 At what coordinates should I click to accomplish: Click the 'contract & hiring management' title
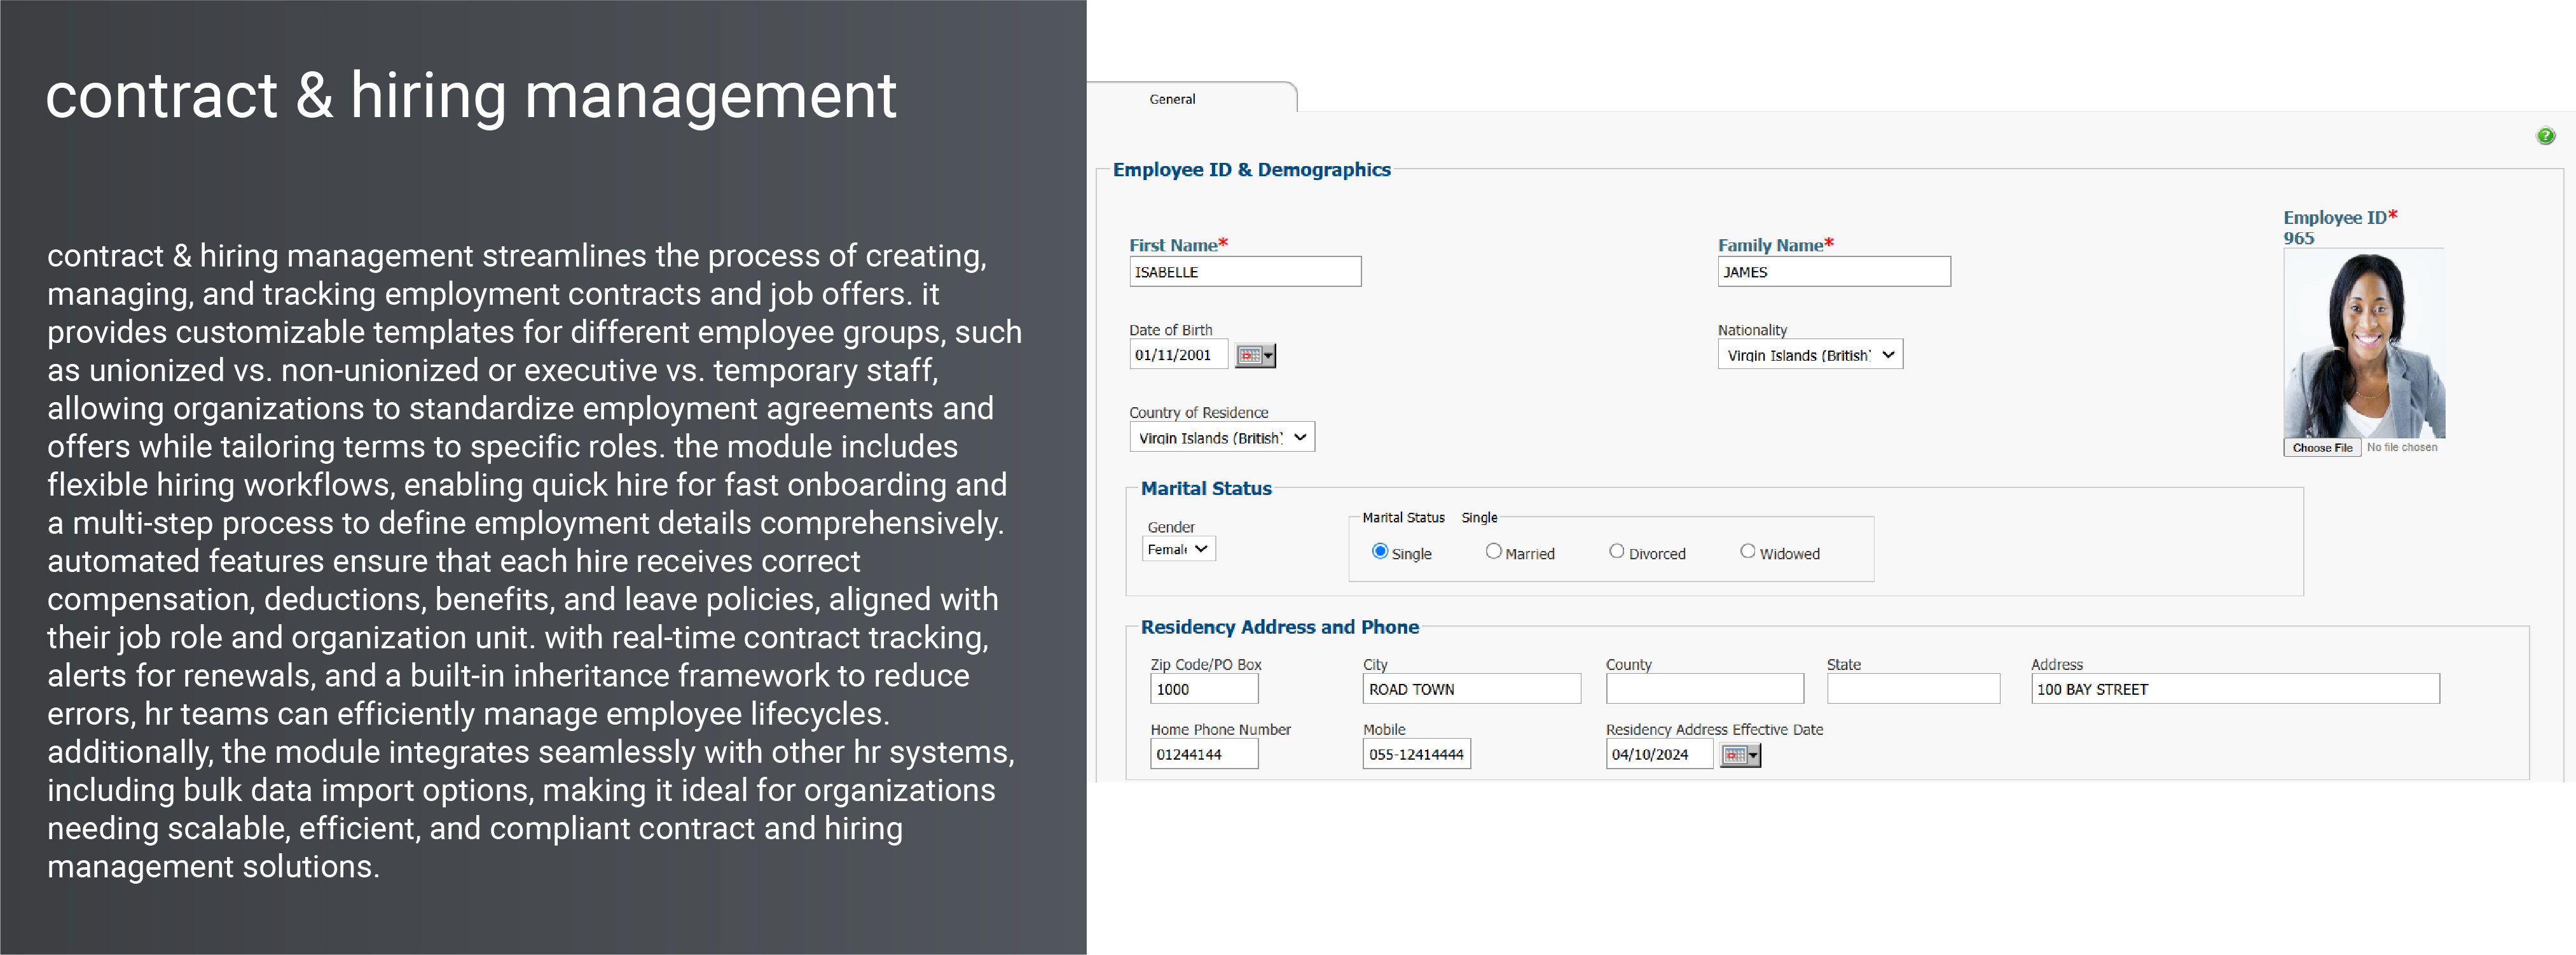[x=471, y=96]
